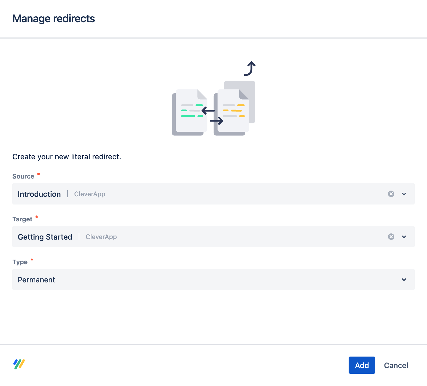The image size is (427, 386).
Task: Click the Introduction source value
Action: pos(39,194)
